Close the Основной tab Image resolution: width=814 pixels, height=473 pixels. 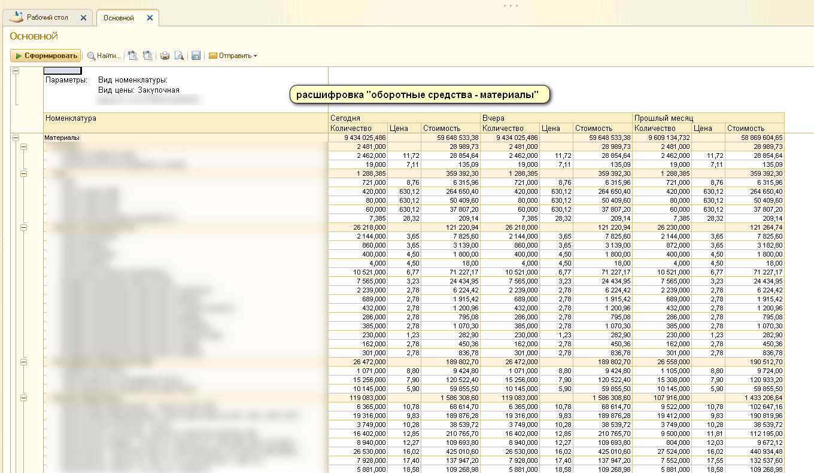150,18
